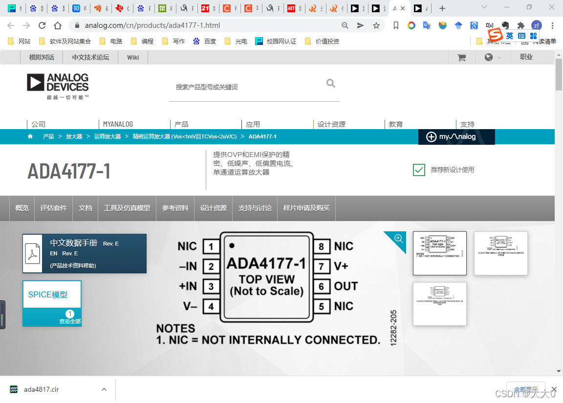563x403 pixels.
Task: Open the 电路 bookmark folder
Action: pyautogui.click(x=111, y=41)
